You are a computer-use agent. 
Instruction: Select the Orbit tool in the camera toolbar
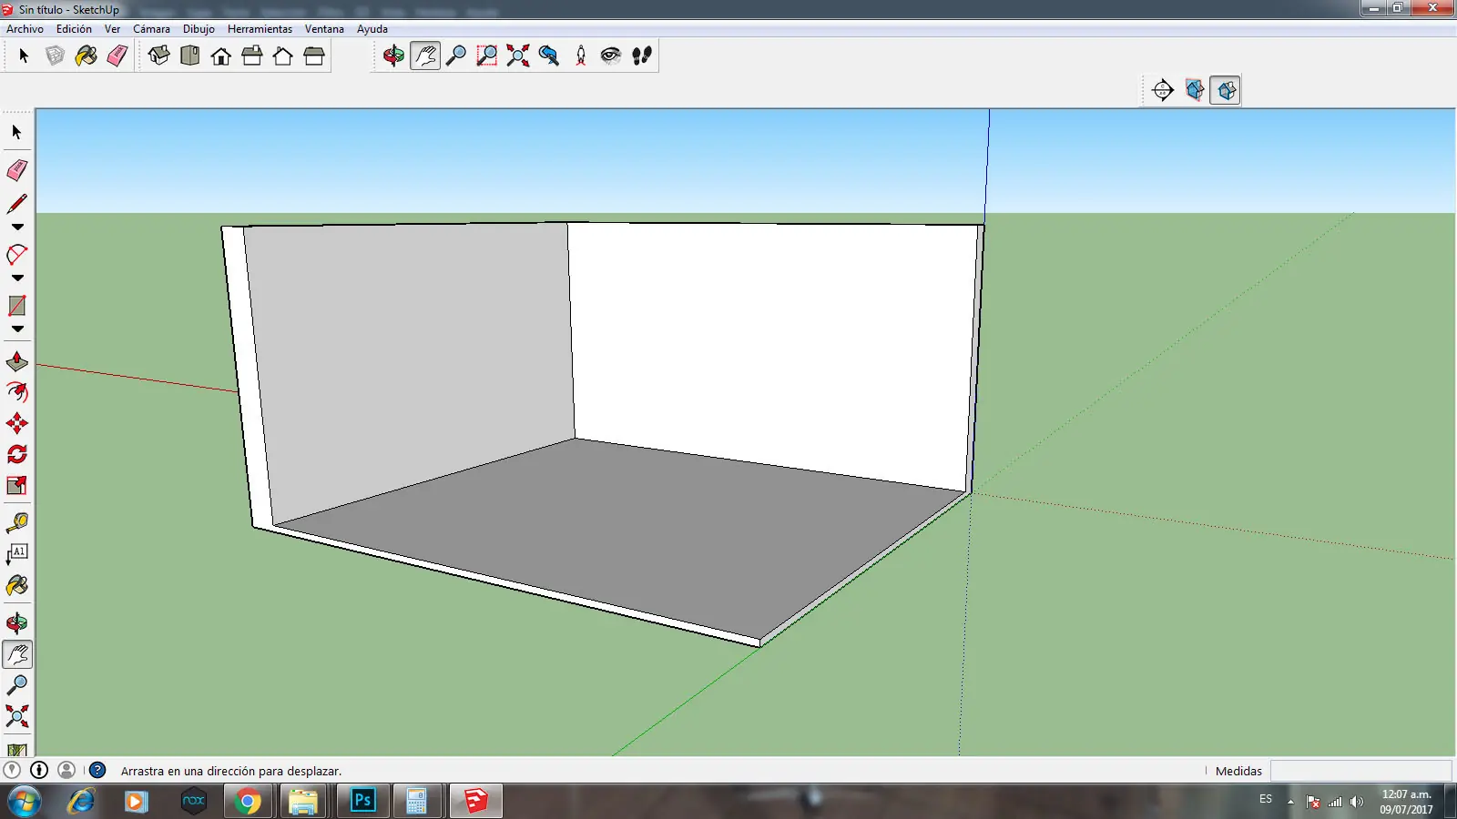coord(393,56)
